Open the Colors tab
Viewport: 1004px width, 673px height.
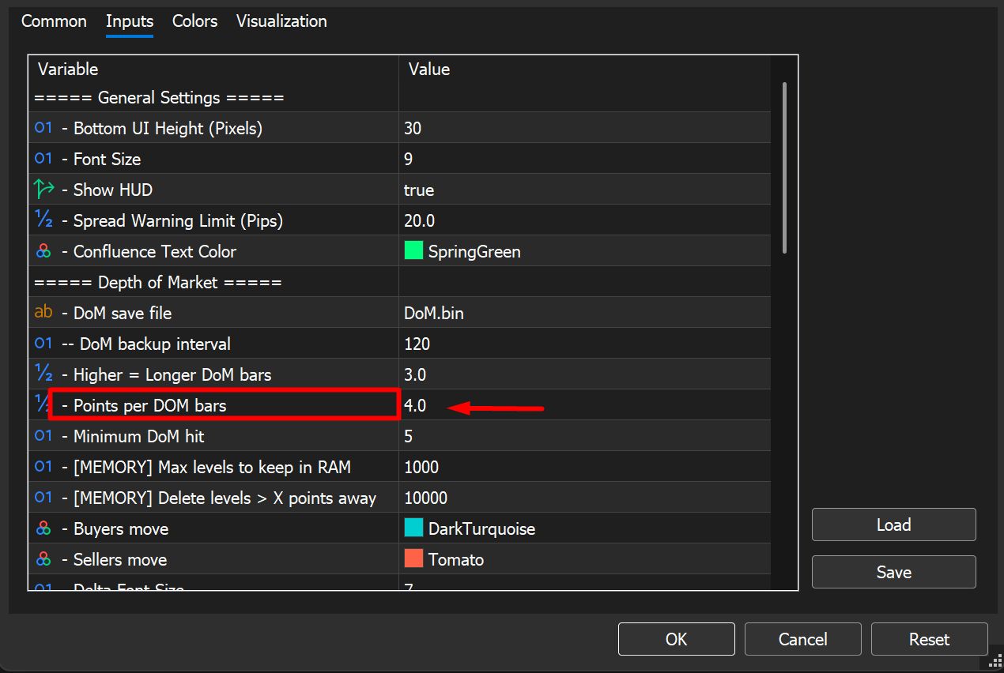[195, 21]
